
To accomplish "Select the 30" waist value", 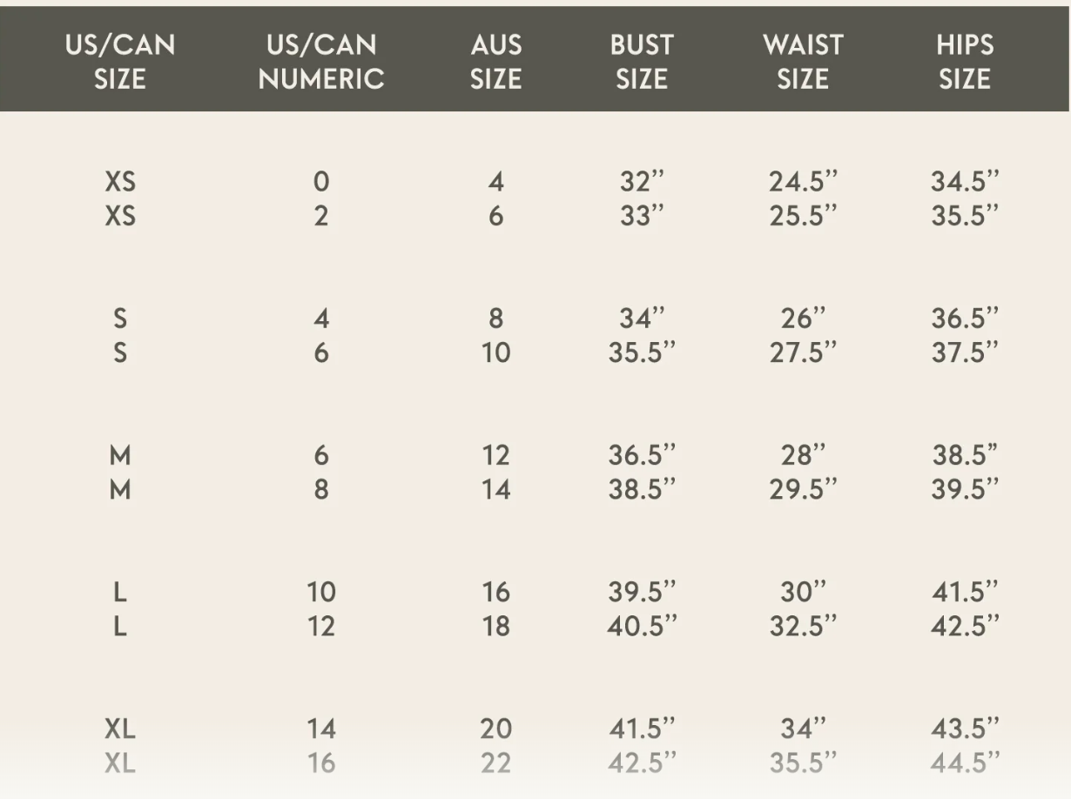I will (803, 592).
